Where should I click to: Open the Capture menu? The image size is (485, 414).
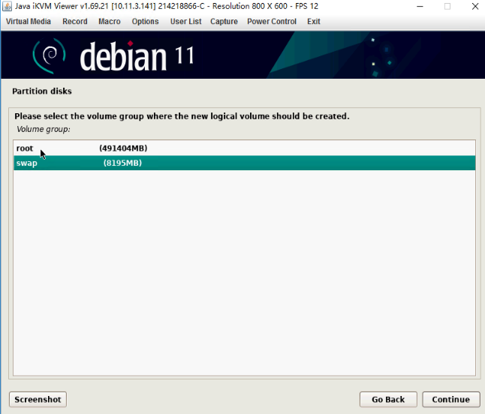[224, 21]
